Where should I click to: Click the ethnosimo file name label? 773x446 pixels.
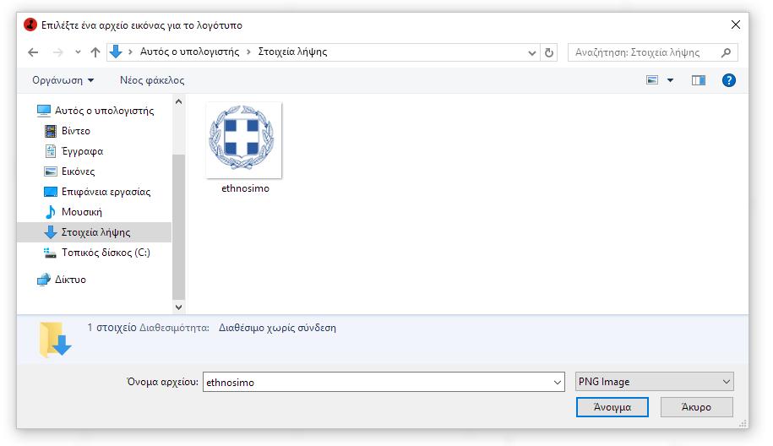pyautogui.click(x=245, y=188)
